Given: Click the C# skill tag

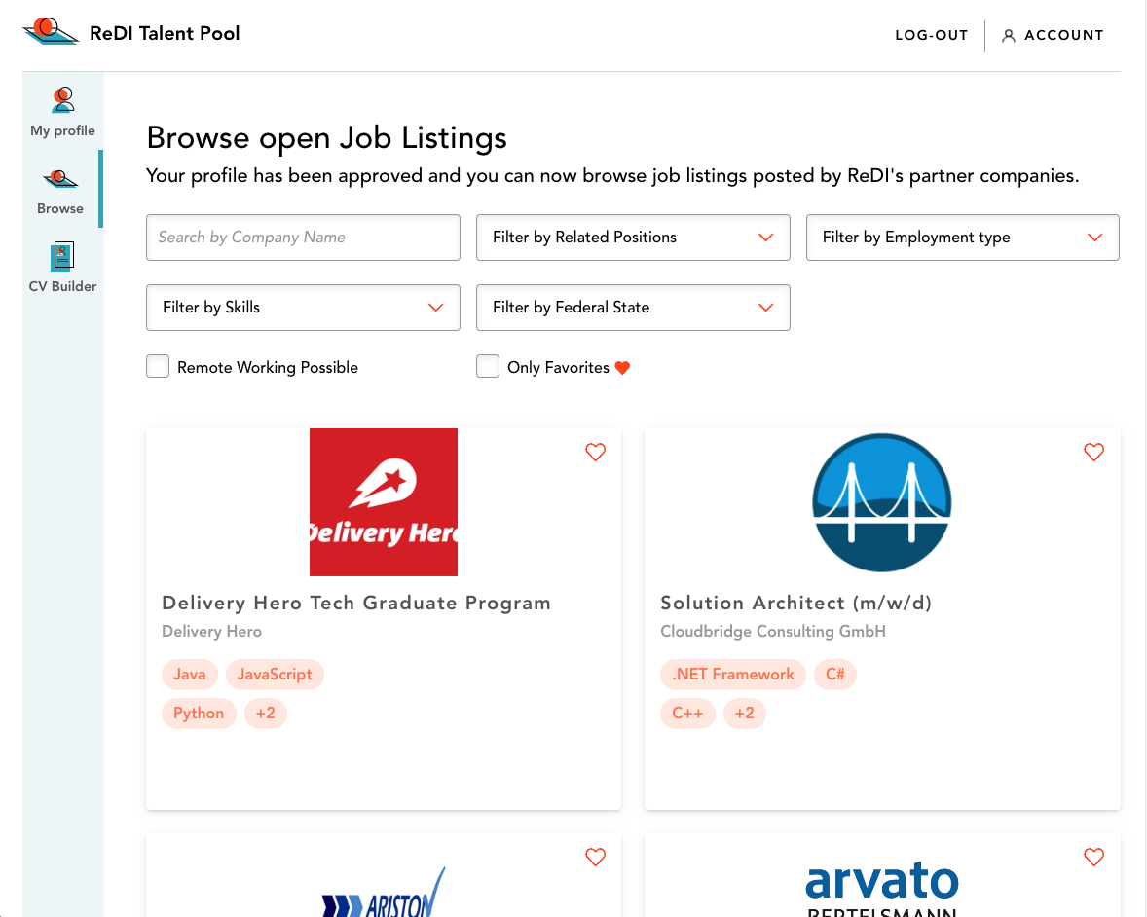Looking at the screenshot, I should tap(835, 675).
